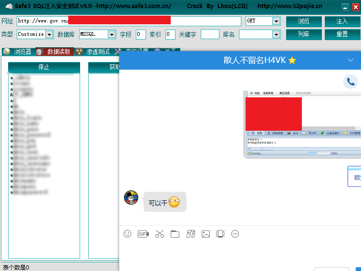Open the emoji picker in chat
The height and width of the screenshot is (271, 361).
127,234
